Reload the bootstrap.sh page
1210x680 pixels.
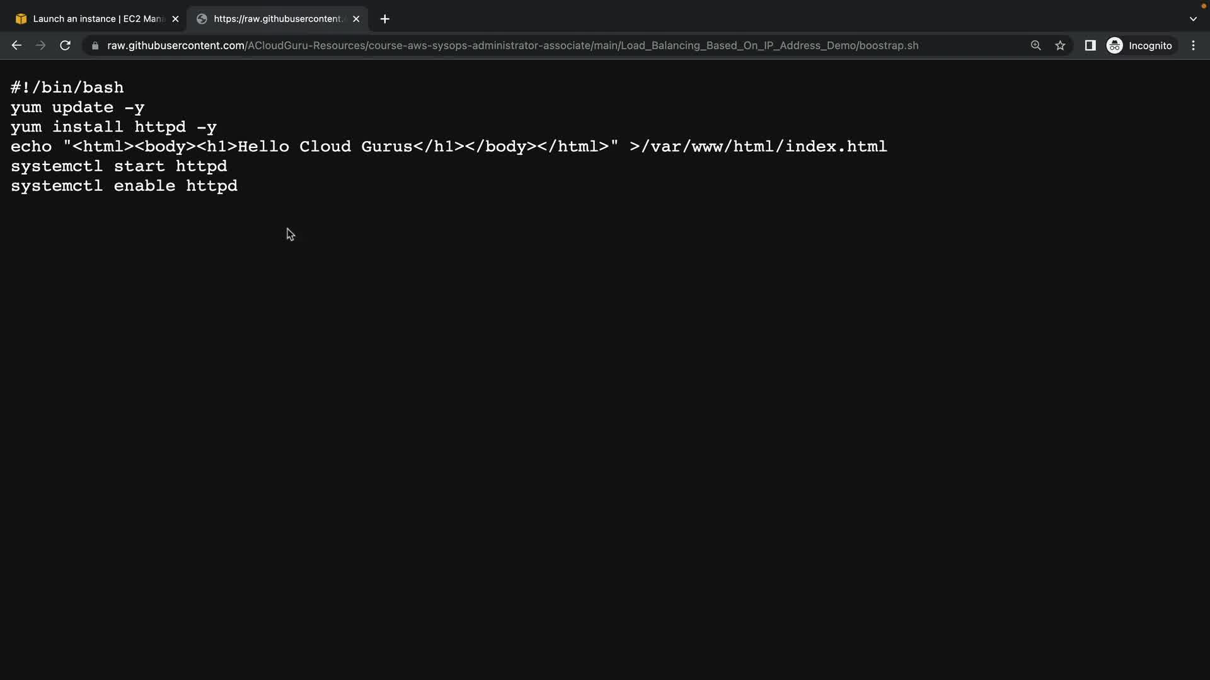click(x=65, y=45)
